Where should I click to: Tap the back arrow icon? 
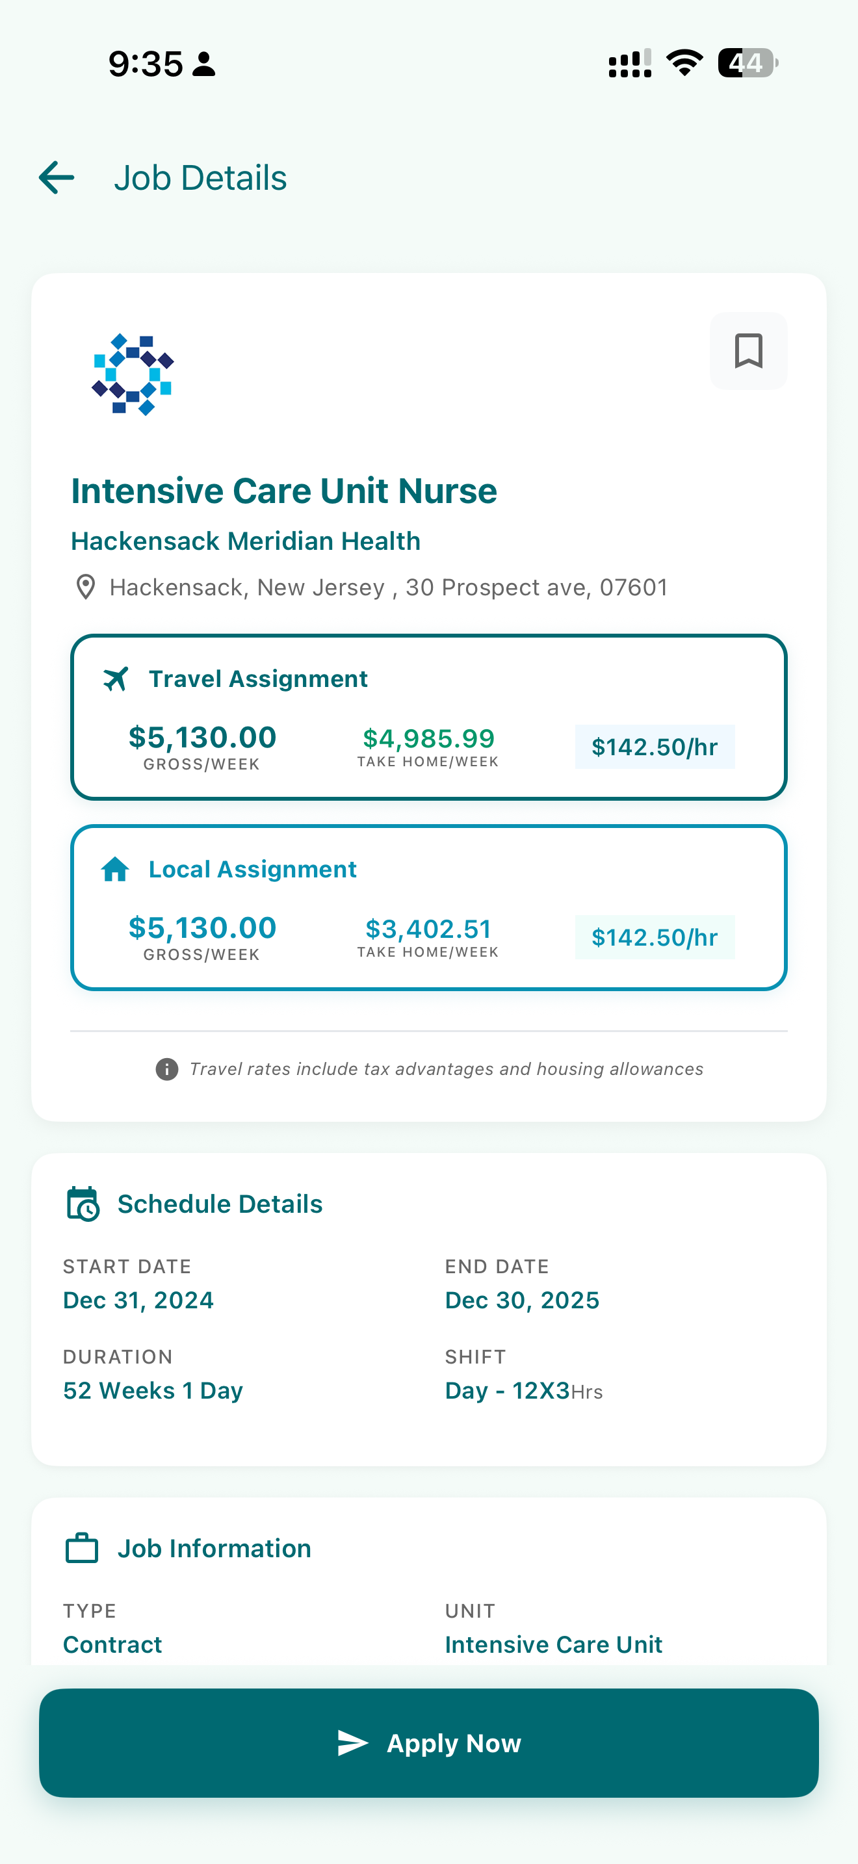(x=57, y=178)
